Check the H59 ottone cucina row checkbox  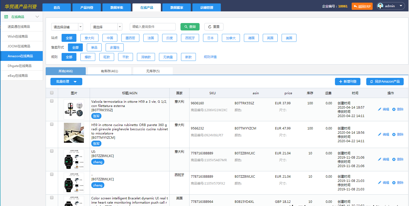point(52,124)
